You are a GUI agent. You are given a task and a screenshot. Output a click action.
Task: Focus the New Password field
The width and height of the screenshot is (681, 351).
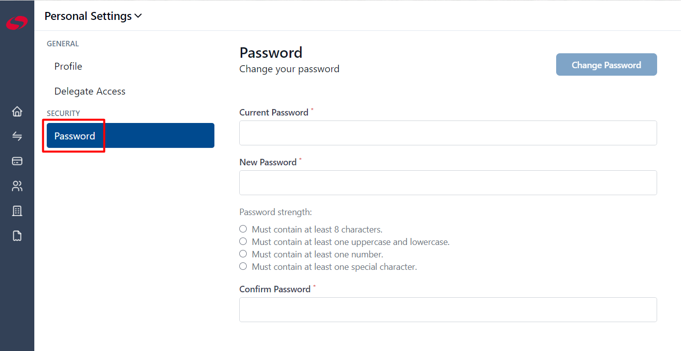[448, 183]
